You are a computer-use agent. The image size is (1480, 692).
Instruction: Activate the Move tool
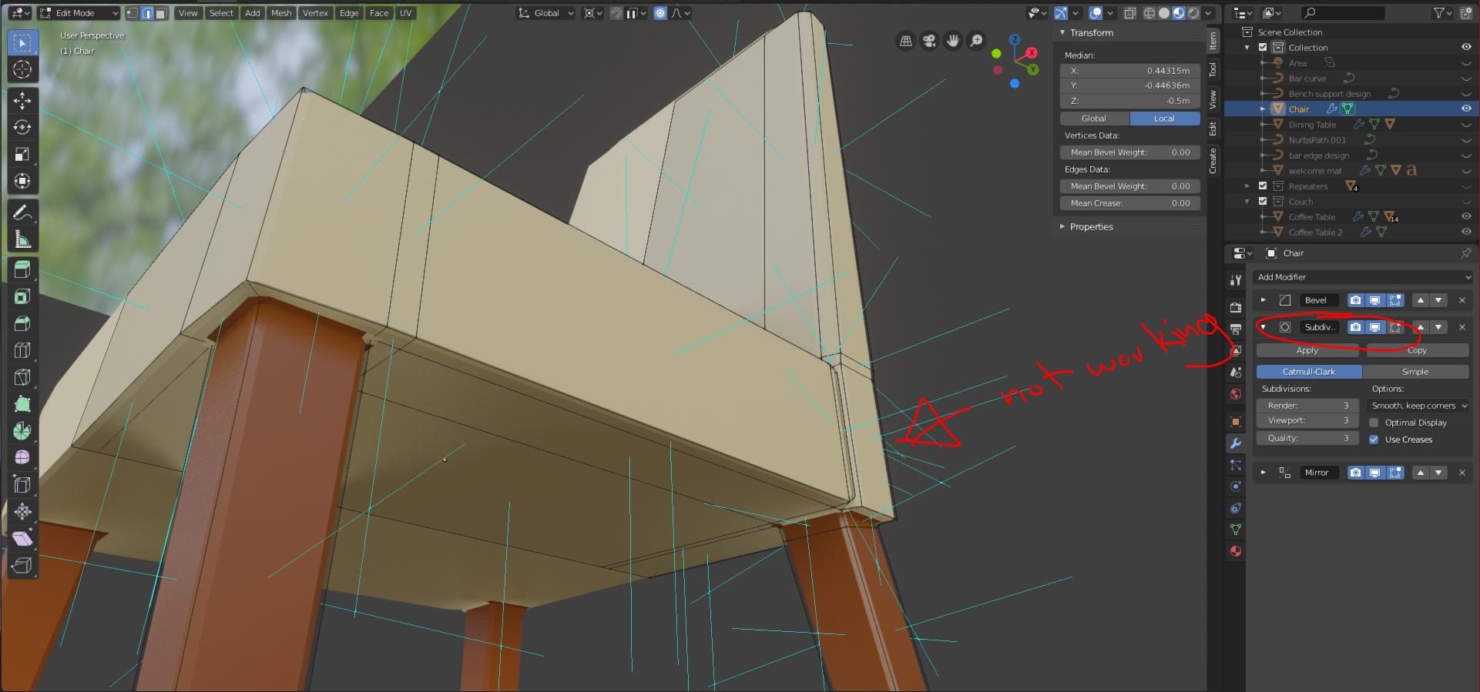[x=22, y=100]
